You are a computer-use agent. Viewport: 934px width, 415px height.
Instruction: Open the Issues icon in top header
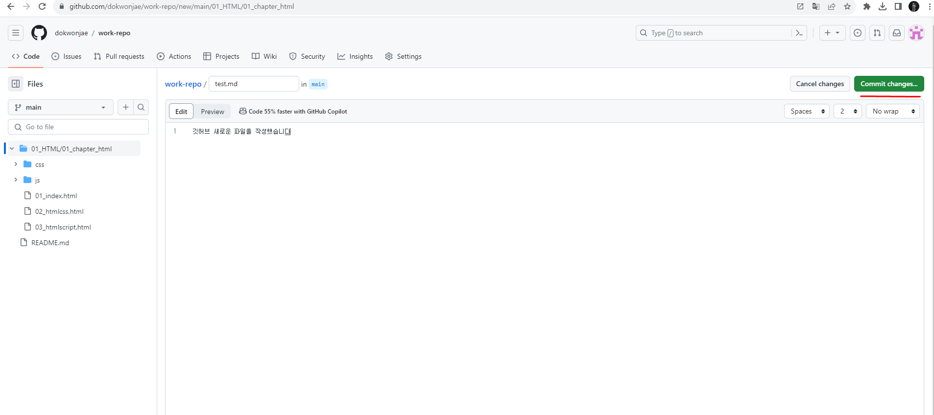point(858,33)
